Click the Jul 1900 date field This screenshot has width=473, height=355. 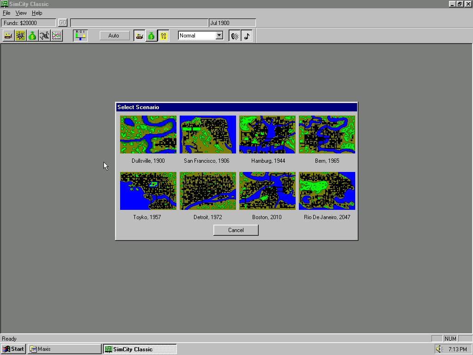point(232,23)
